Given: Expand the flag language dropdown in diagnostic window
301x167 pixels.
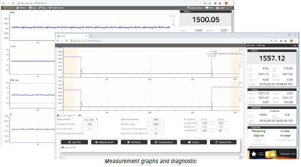Looking at the screenshot, I should point(295,45).
